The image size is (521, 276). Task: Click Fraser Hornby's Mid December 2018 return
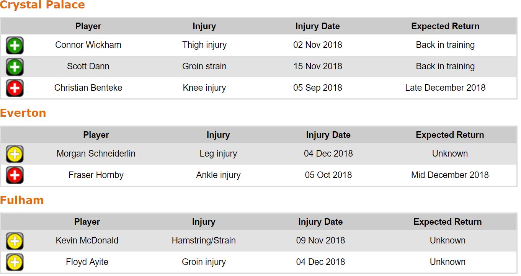(x=450, y=175)
